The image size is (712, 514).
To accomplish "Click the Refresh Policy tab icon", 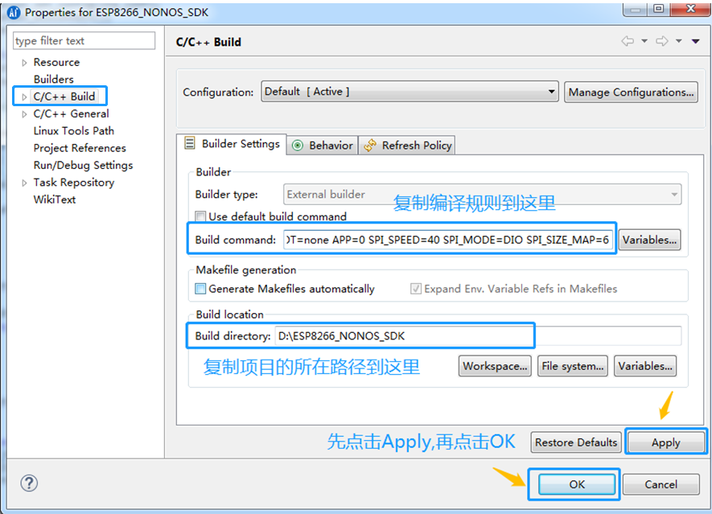I will [x=370, y=146].
